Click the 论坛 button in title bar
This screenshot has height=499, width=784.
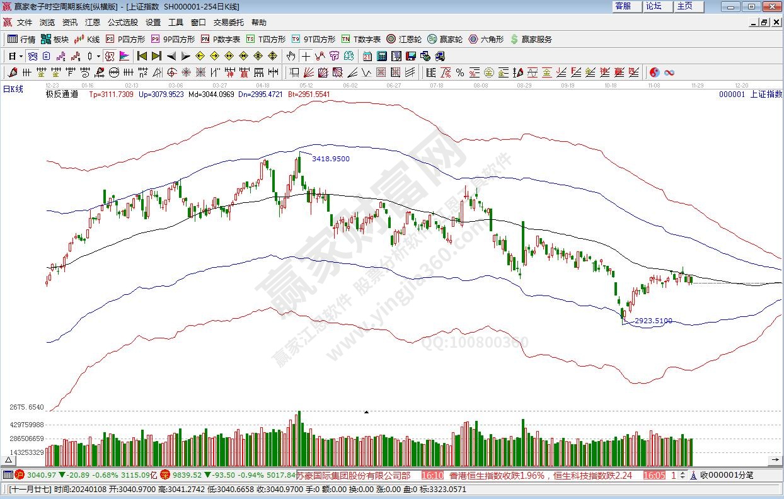tap(654, 6)
